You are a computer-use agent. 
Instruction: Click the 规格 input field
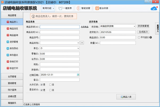60,64
